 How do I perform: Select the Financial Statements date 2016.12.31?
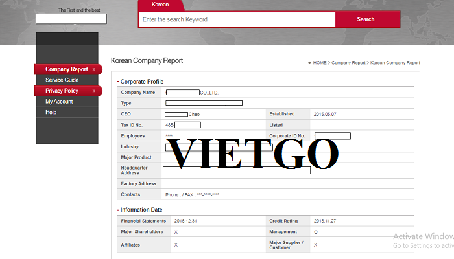(185, 221)
